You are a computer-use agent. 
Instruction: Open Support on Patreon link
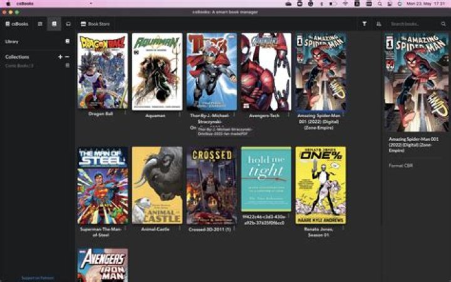[x=38, y=278]
